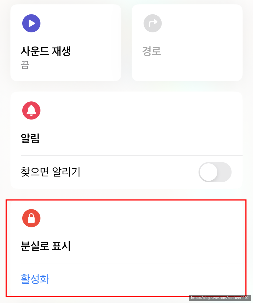
Task: Tap the purple play sound icon
Action: point(31,23)
